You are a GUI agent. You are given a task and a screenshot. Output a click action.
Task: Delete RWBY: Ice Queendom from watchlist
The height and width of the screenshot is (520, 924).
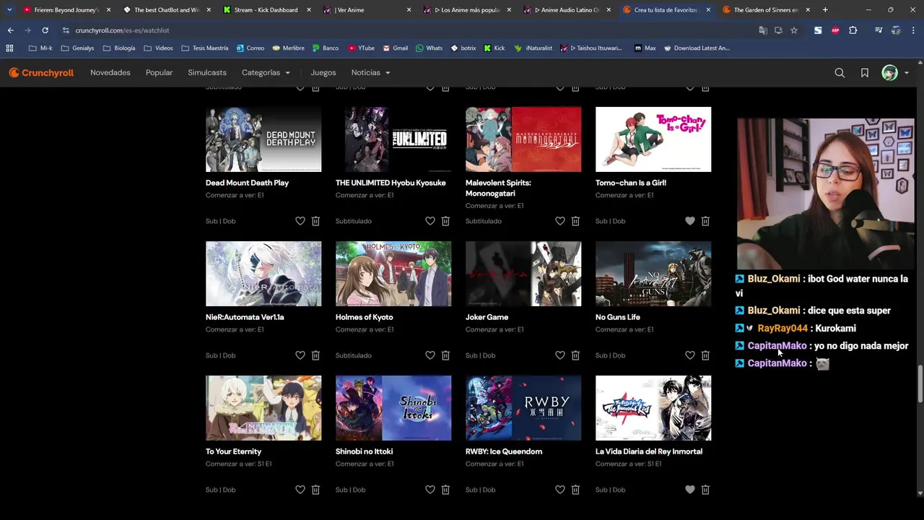[575, 490]
